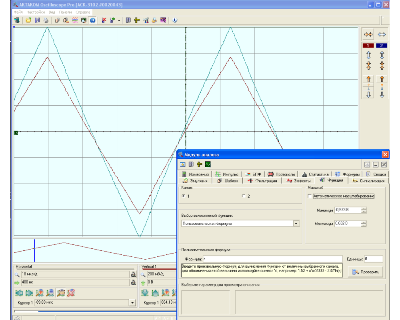Click the printer icon in toolbar
The image size is (400, 320).
(46, 20)
